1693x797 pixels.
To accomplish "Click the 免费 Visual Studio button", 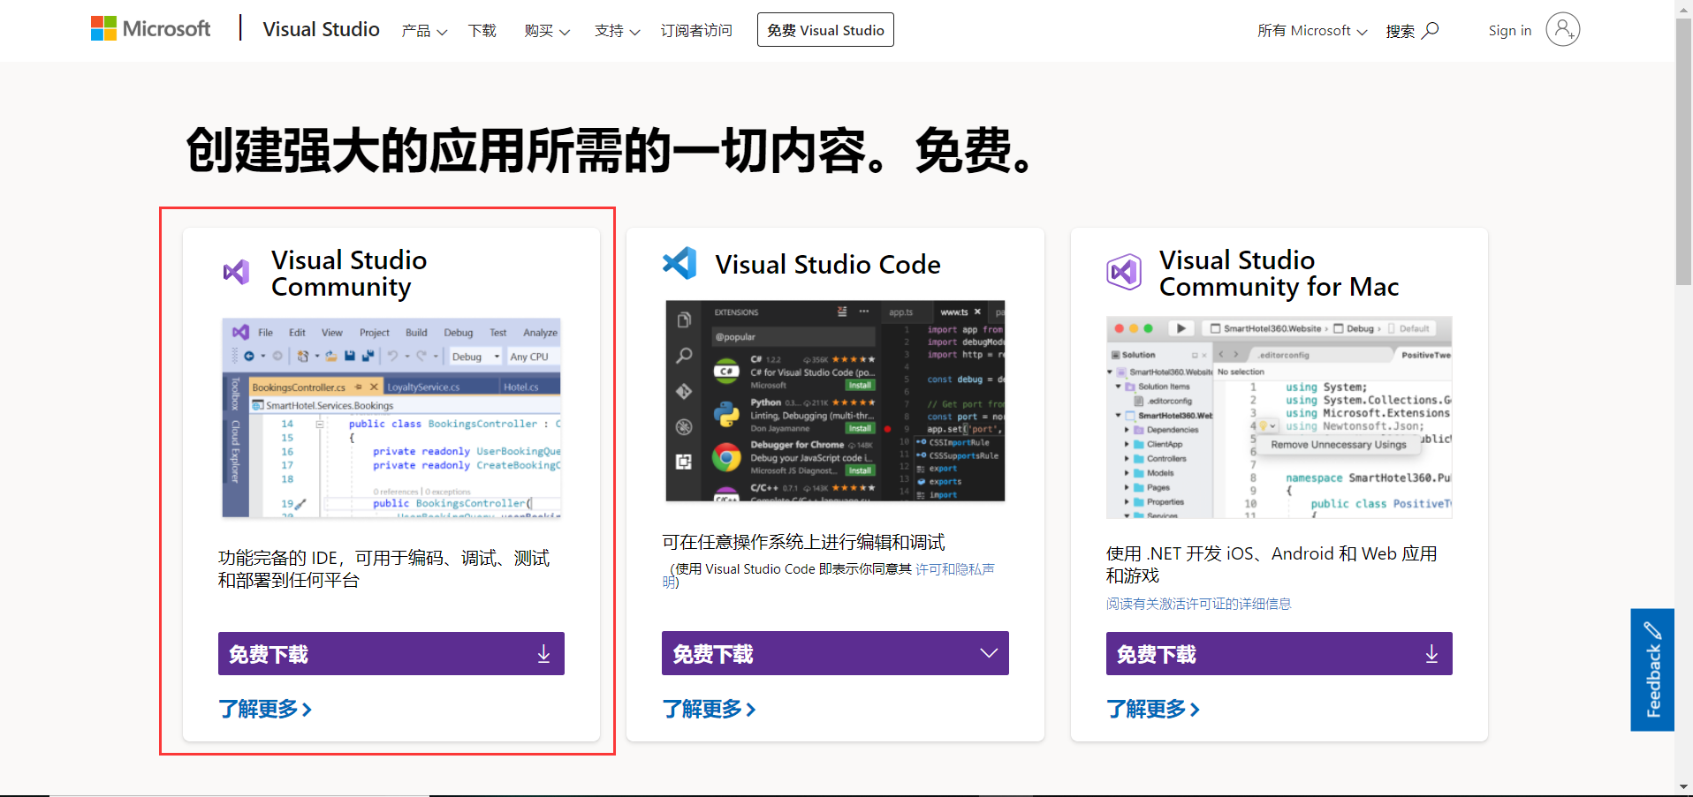I will pyautogui.click(x=824, y=29).
